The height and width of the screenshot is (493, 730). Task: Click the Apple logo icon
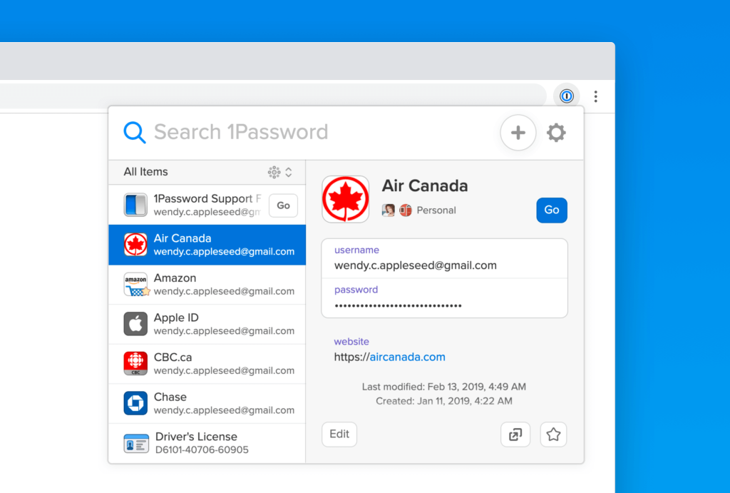(135, 324)
